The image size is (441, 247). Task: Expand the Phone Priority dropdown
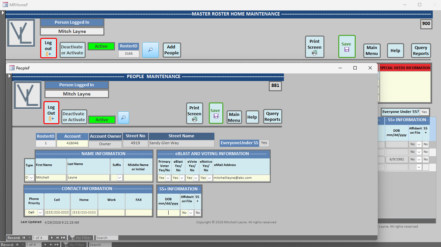click(x=40, y=212)
